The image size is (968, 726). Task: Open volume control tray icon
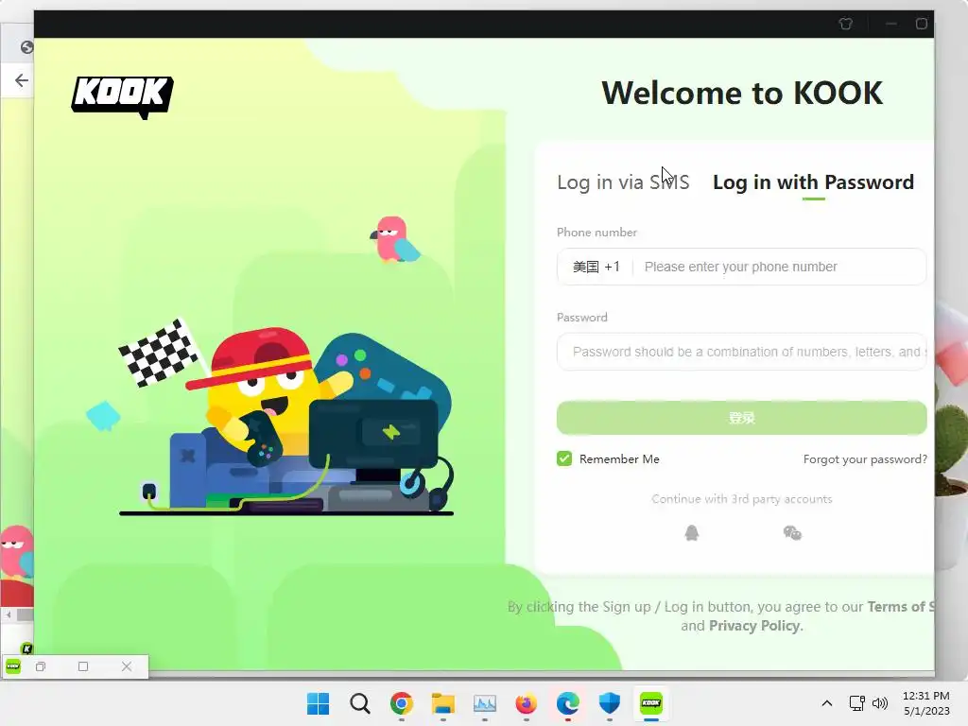pyautogui.click(x=880, y=703)
